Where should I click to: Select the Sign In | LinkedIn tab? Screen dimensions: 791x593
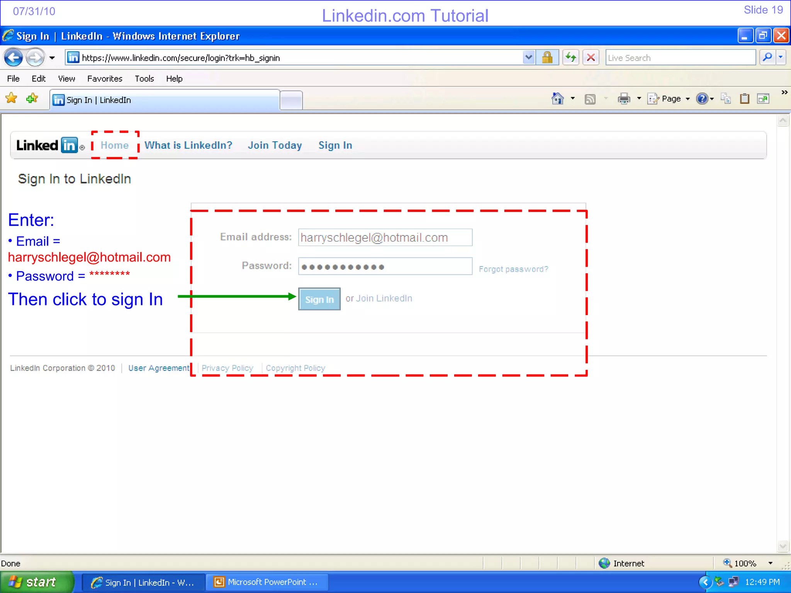pos(165,100)
